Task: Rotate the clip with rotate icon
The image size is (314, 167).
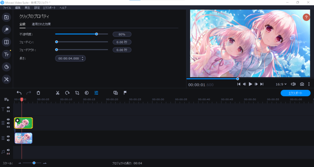Action: pyautogui.click(x=67, y=93)
